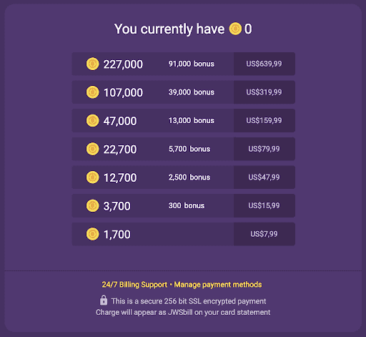Click the 300 bonus label
This screenshot has height=337, width=366.
(x=187, y=205)
